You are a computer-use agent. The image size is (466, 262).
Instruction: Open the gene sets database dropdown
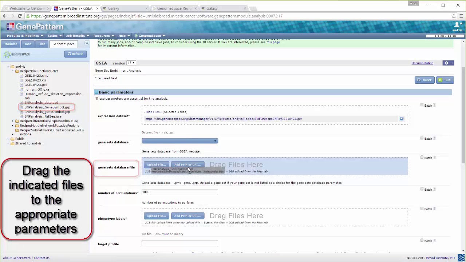[180, 141]
